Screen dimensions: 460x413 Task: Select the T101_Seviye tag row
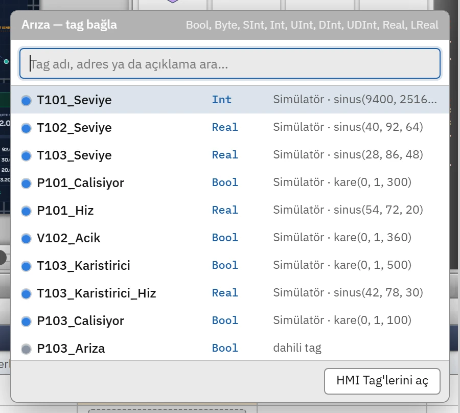[x=230, y=100]
